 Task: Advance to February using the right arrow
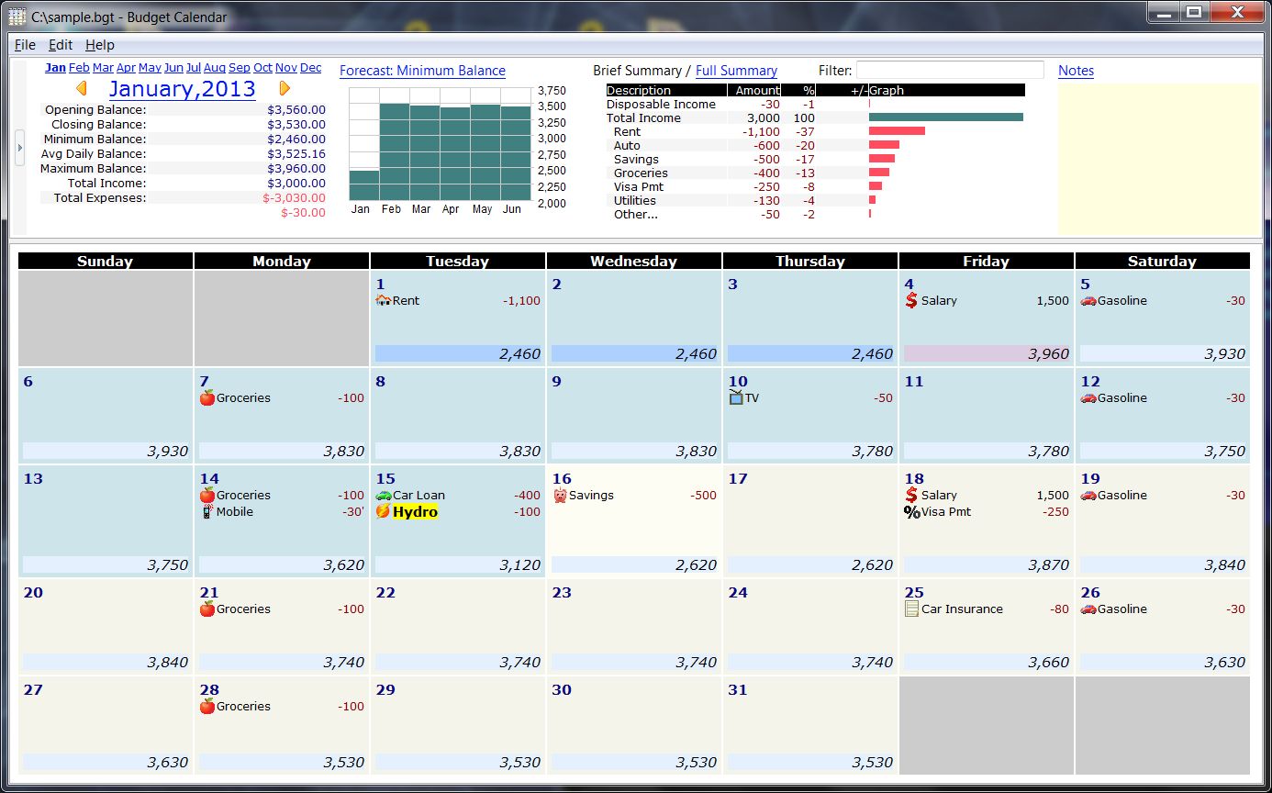tap(284, 88)
